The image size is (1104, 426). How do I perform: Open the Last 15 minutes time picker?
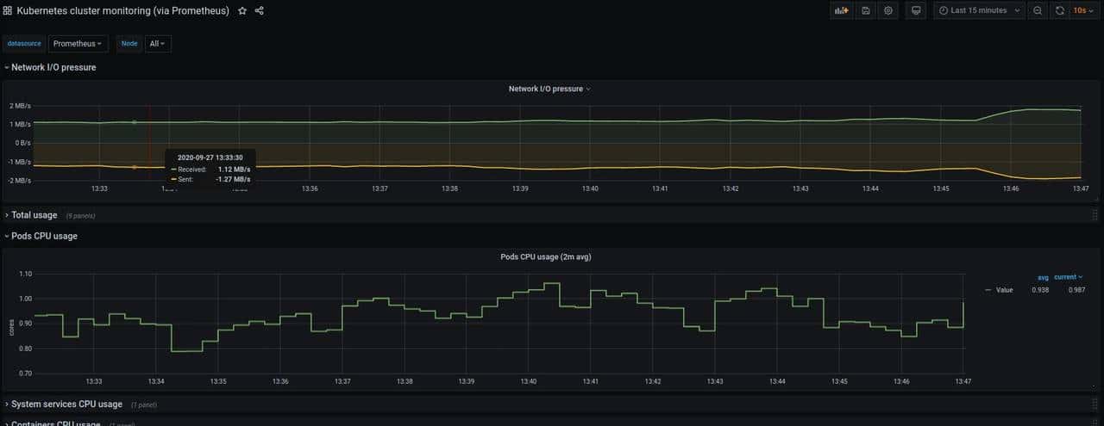979,10
